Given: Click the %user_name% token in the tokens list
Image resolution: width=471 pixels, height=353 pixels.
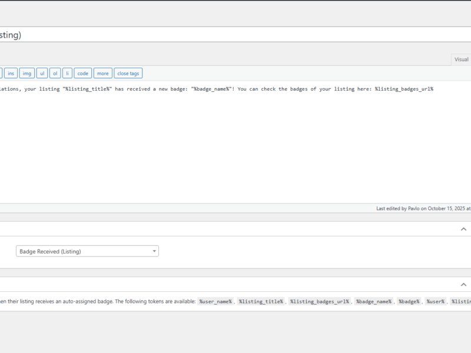Looking at the screenshot, I should [215, 301].
